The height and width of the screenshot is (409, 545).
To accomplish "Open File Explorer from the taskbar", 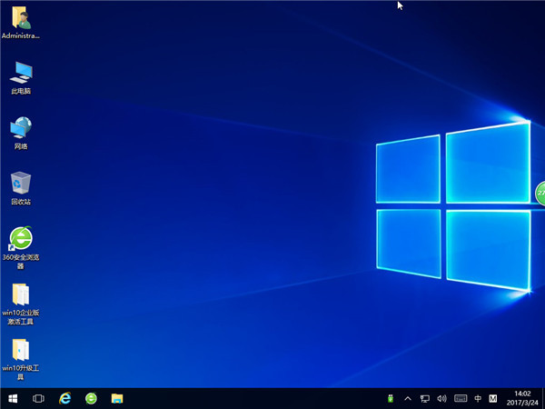I will pos(117,399).
